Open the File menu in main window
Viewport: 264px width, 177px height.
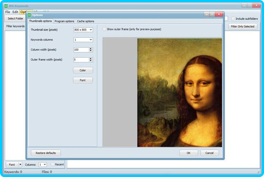[7, 12]
